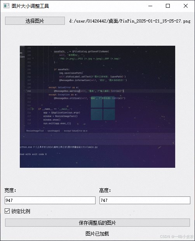The image size is (195, 241).
Task: Click the PixPin png file path label
Action: pos(130,21)
